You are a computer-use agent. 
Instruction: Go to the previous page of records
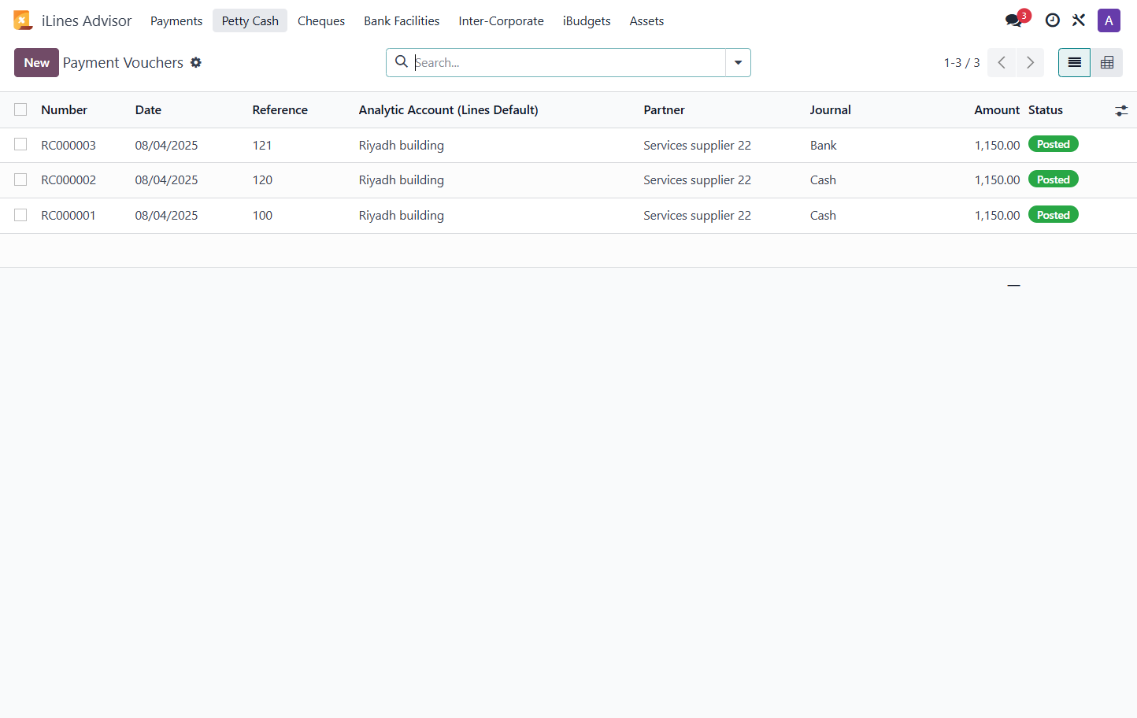1002,62
